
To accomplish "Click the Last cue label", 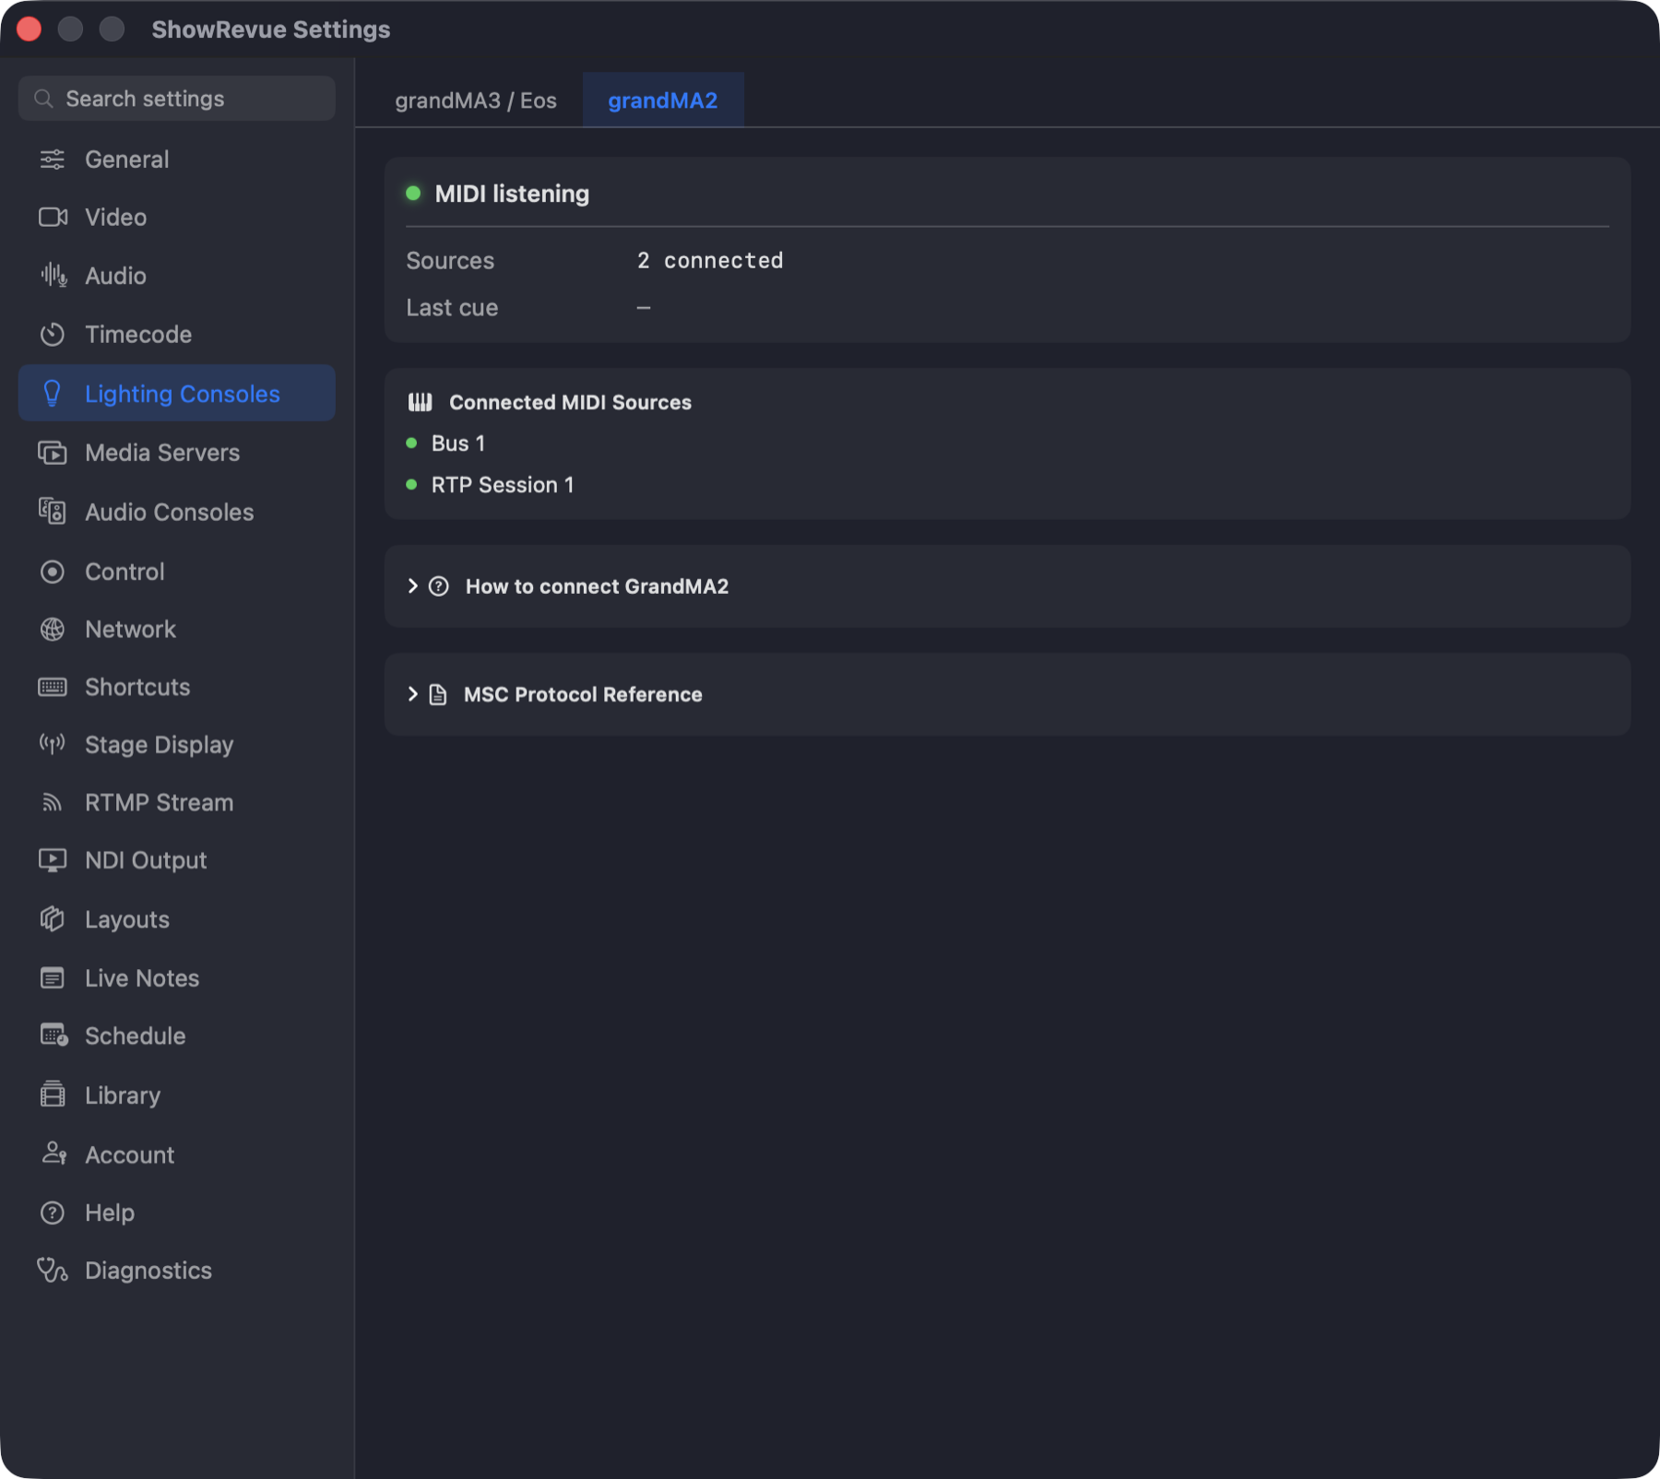I will coord(452,308).
